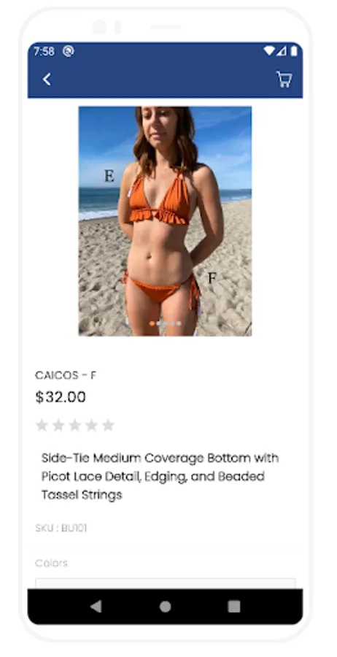Screen dimensions: 337x657
Task: Open the shopping cart
Action: (284, 79)
